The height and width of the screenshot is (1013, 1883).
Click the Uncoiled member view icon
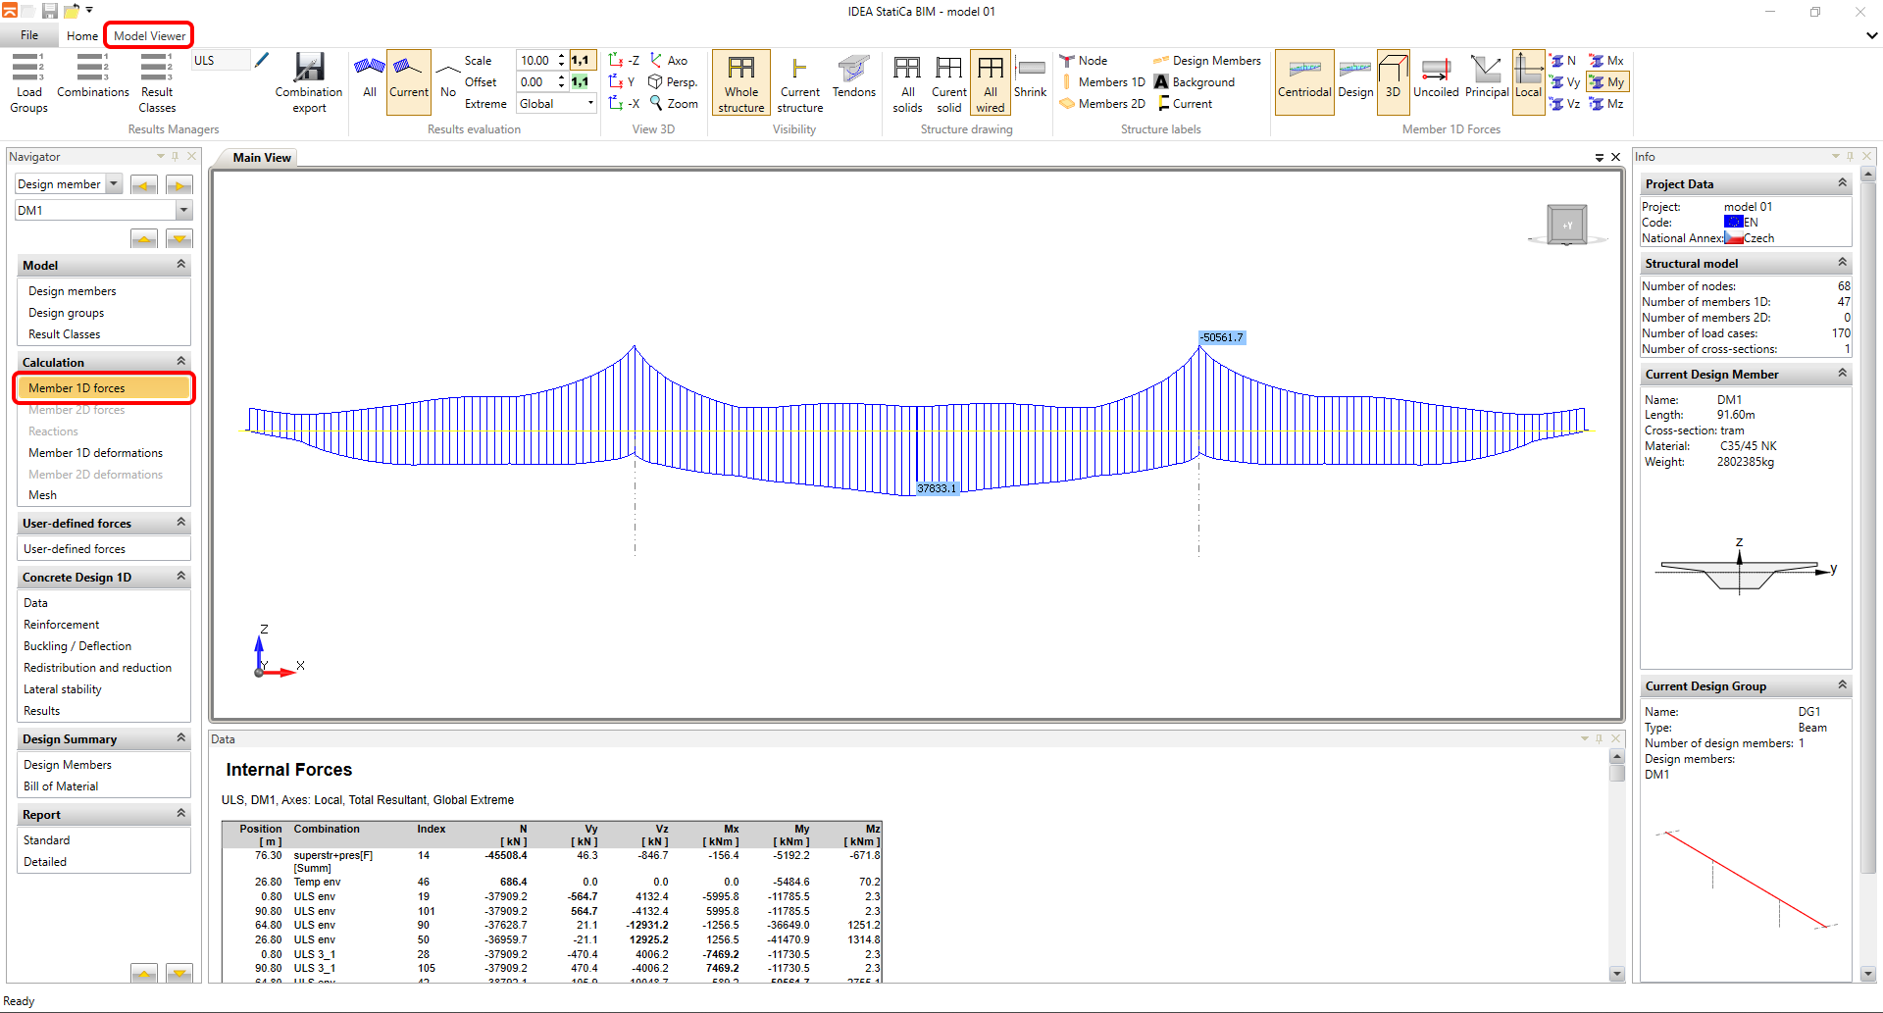tap(1436, 77)
